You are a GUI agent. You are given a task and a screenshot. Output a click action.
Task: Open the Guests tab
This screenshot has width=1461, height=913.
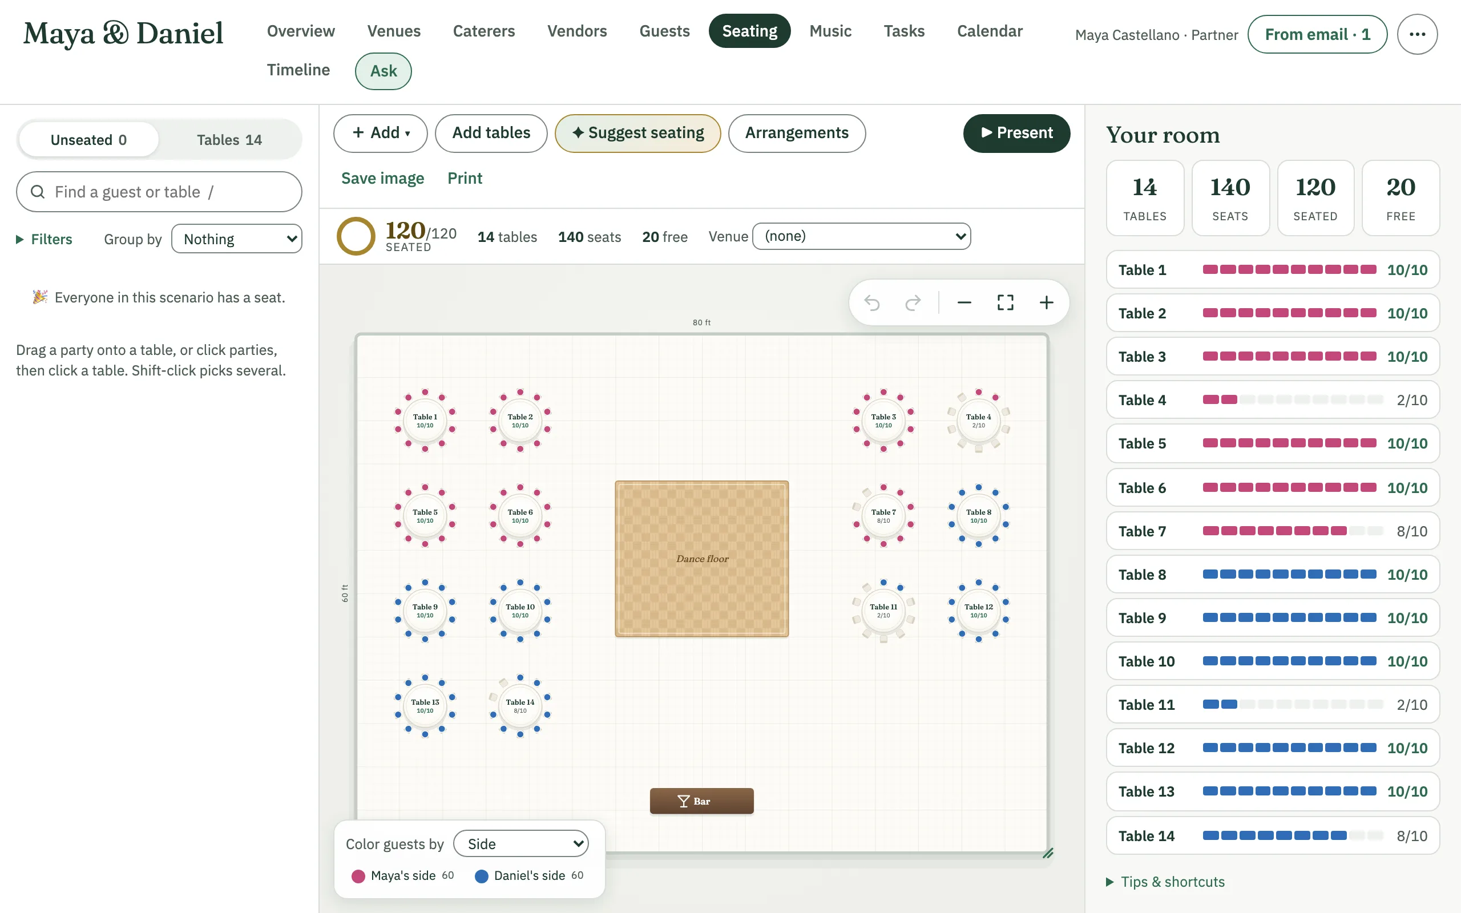pos(664,31)
